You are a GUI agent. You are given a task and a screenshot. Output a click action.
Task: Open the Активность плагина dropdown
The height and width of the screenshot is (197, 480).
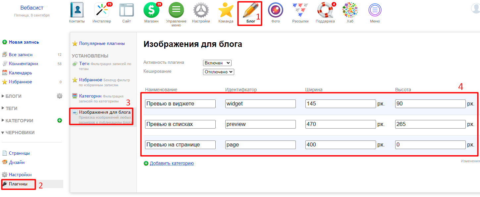(217, 63)
